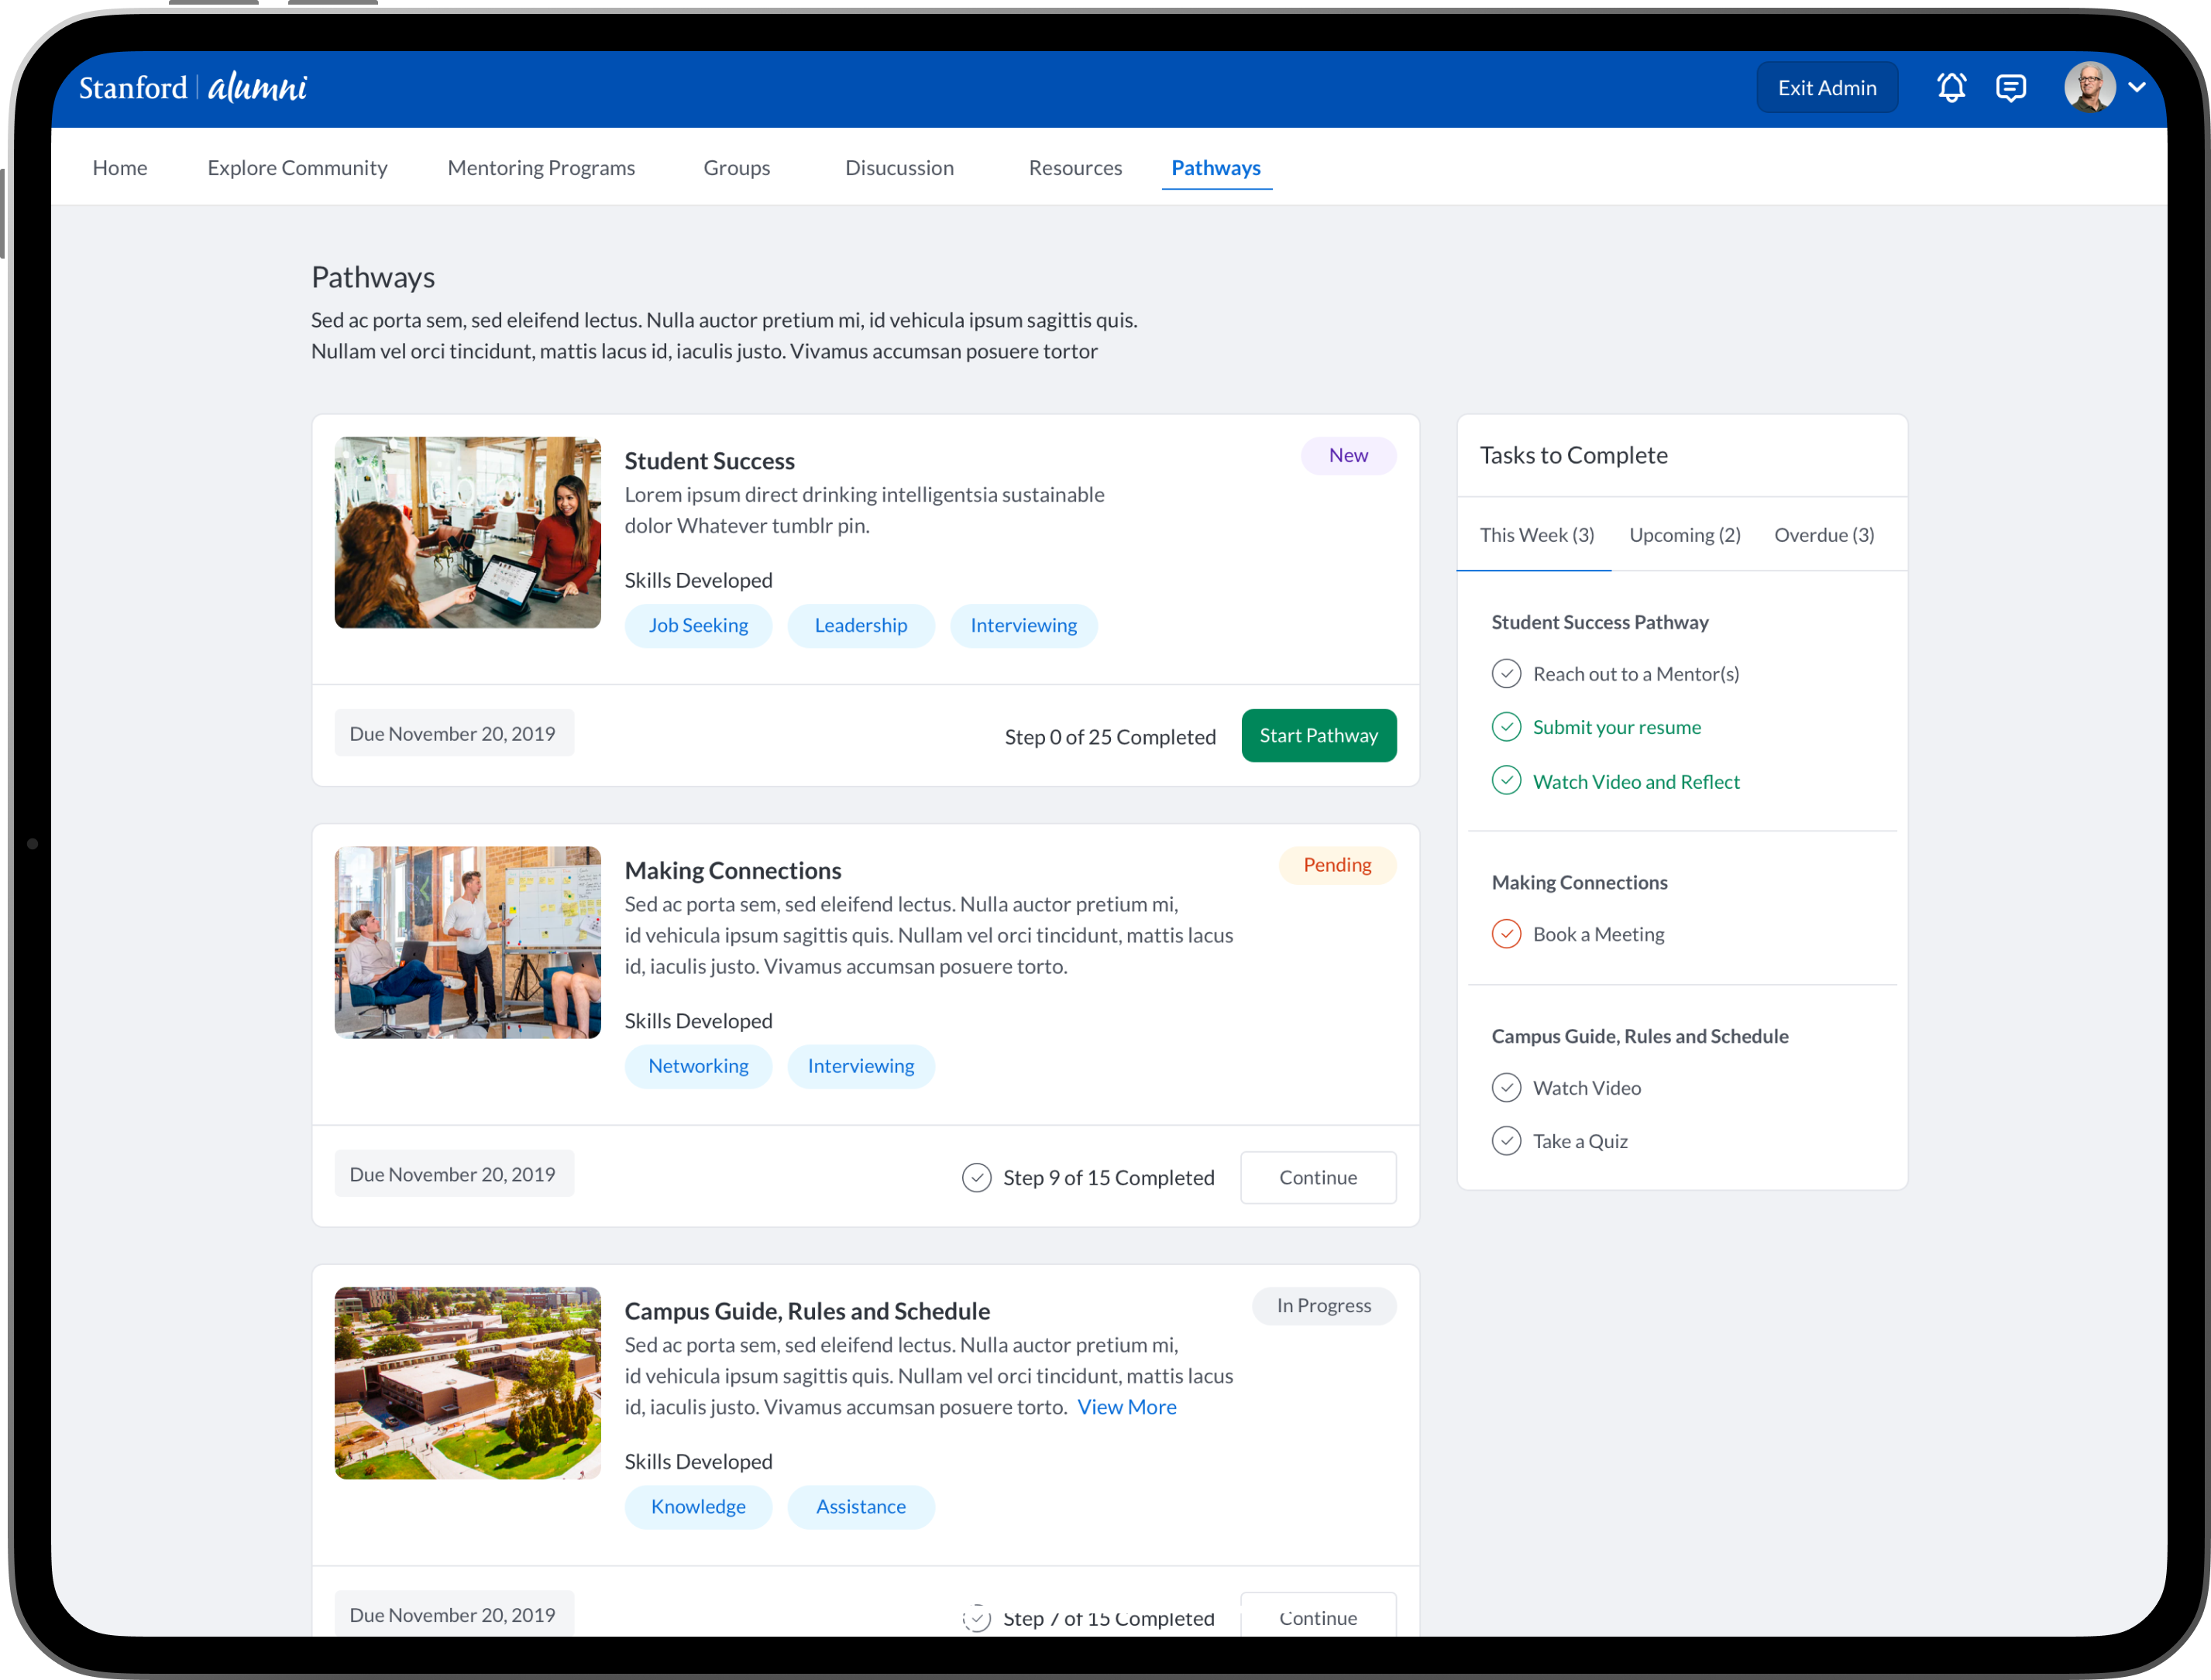Click check icon beside Step 9 of 15
The image size is (2211, 1680).
[976, 1177]
